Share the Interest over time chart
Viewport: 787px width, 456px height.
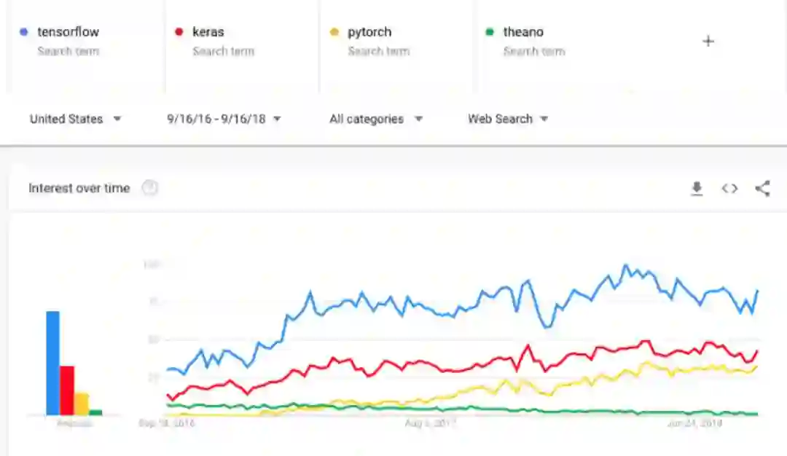(x=762, y=189)
